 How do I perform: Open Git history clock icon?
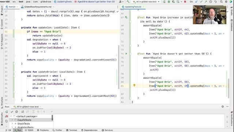coord(211,1)
